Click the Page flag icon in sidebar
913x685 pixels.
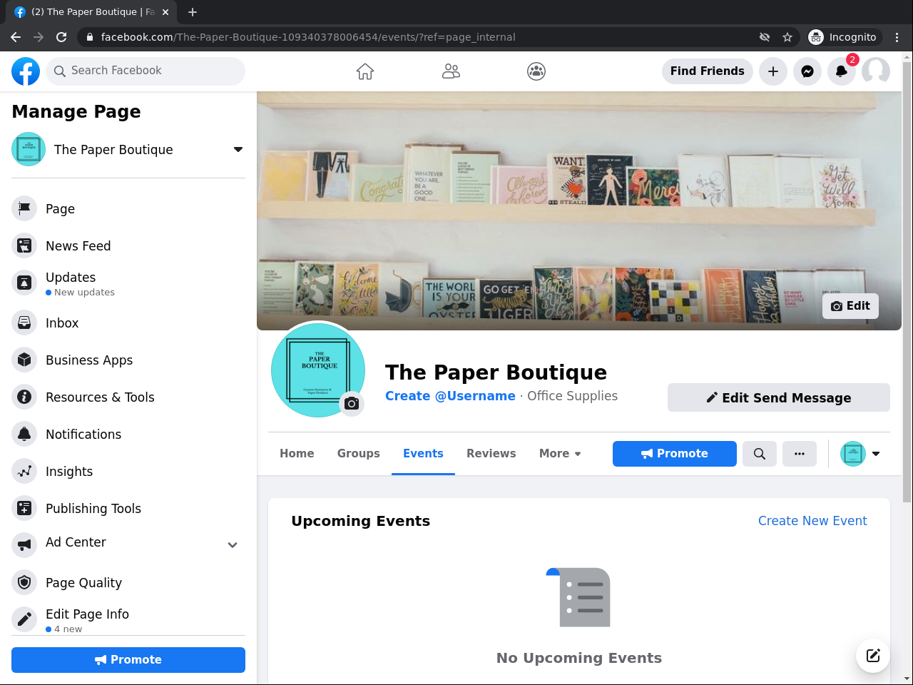tap(24, 208)
